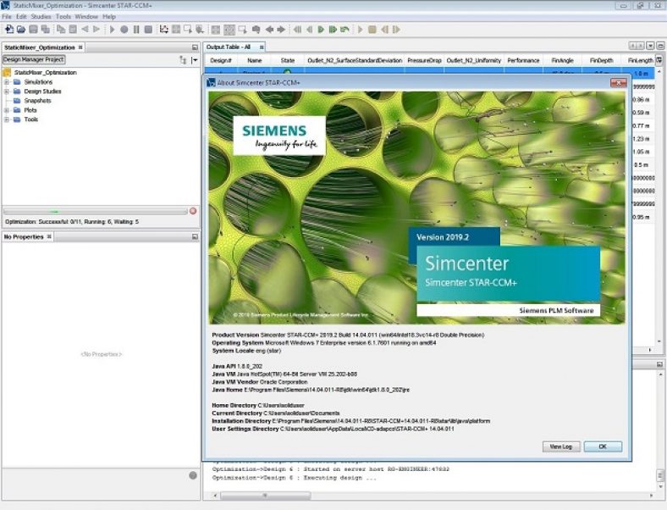
Task: Click the Name column header
Action: click(x=255, y=60)
